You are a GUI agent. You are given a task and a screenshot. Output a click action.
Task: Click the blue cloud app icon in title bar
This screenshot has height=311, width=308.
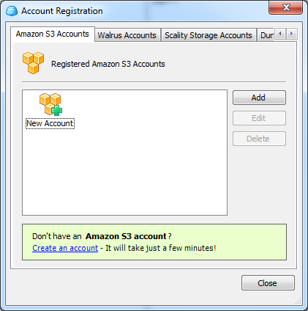tap(12, 11)
